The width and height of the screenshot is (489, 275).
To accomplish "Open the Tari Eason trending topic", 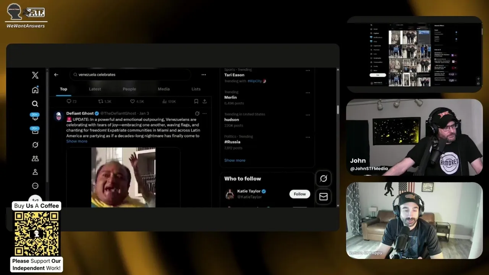I will click(x=234, y=75).
